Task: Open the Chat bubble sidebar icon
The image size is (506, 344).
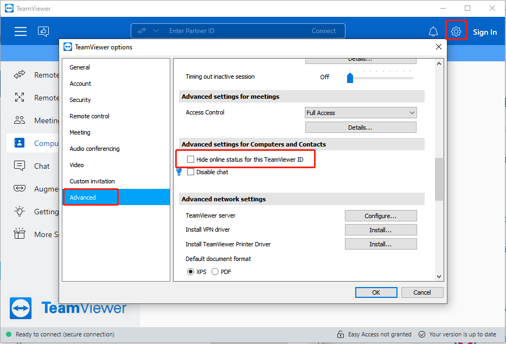Action: [20, 166]
